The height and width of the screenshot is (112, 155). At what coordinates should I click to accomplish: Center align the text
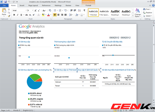tap(59, 15)
